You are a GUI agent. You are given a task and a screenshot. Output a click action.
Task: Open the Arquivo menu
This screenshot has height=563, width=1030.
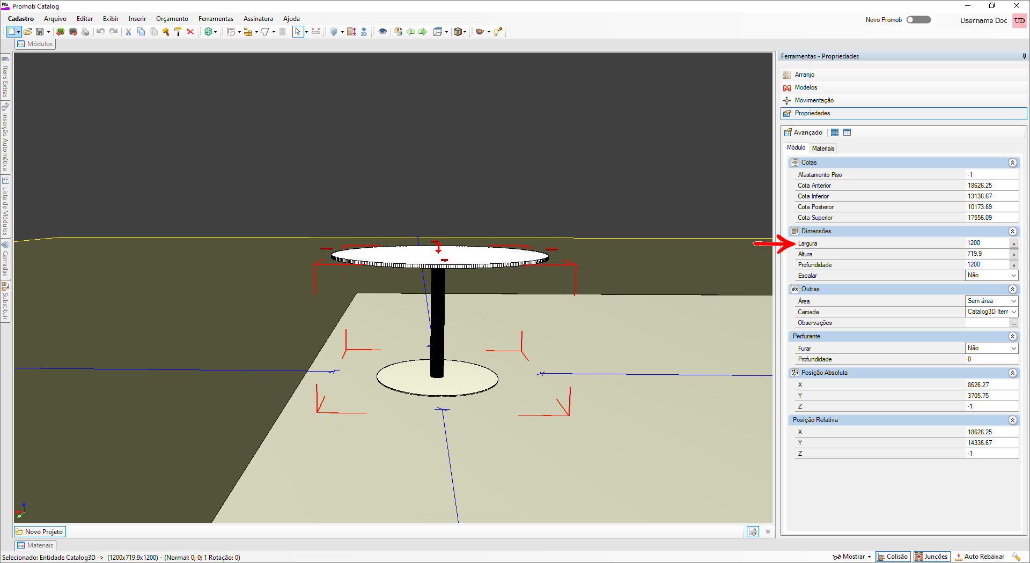pos(55,19)
